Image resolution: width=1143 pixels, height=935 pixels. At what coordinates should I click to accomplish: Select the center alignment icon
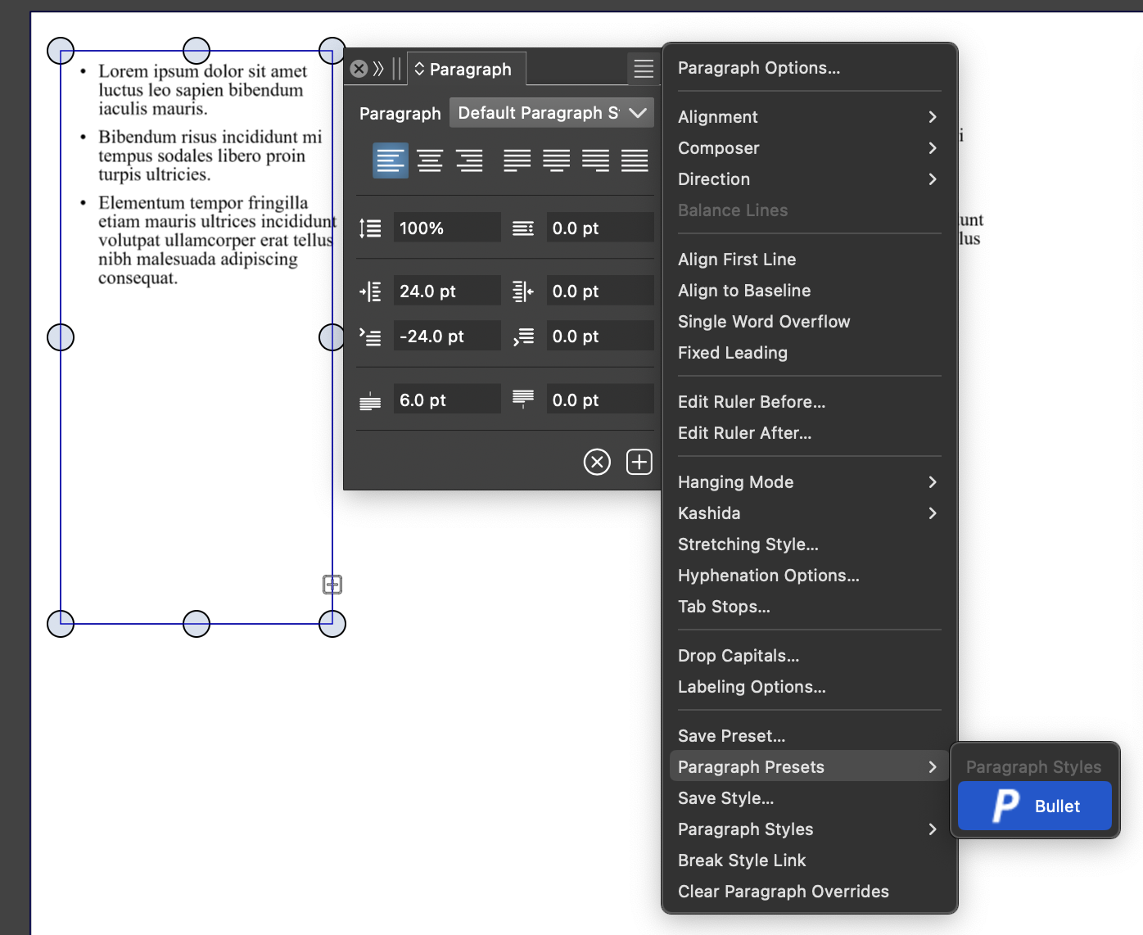click(430, 160)
